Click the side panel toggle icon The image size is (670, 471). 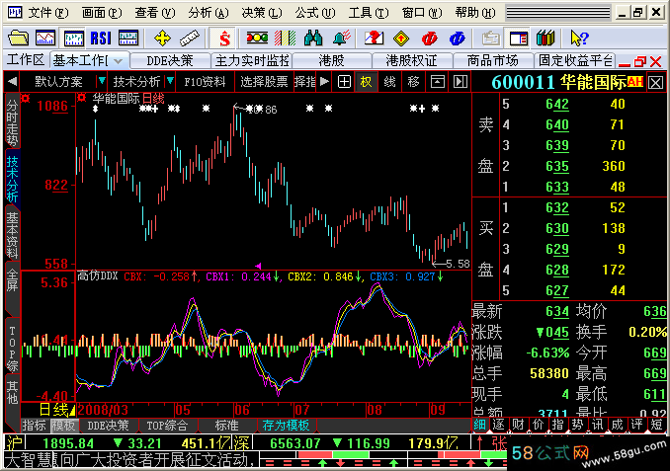pyautogui.click(x=461, y=81)
